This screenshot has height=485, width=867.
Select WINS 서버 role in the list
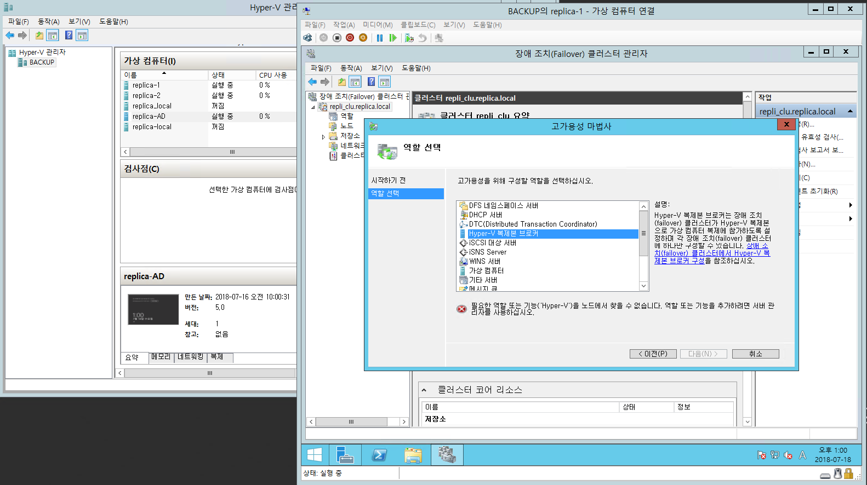click(x=485, y=262)
